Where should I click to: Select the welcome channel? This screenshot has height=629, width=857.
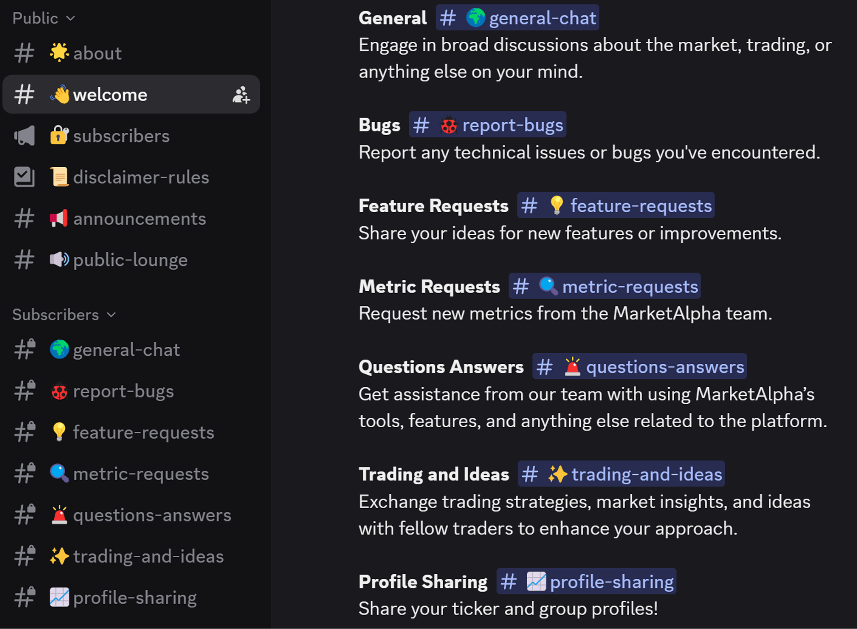pos(110,94)
